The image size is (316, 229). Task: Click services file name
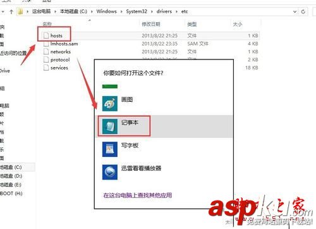point(59,68)
